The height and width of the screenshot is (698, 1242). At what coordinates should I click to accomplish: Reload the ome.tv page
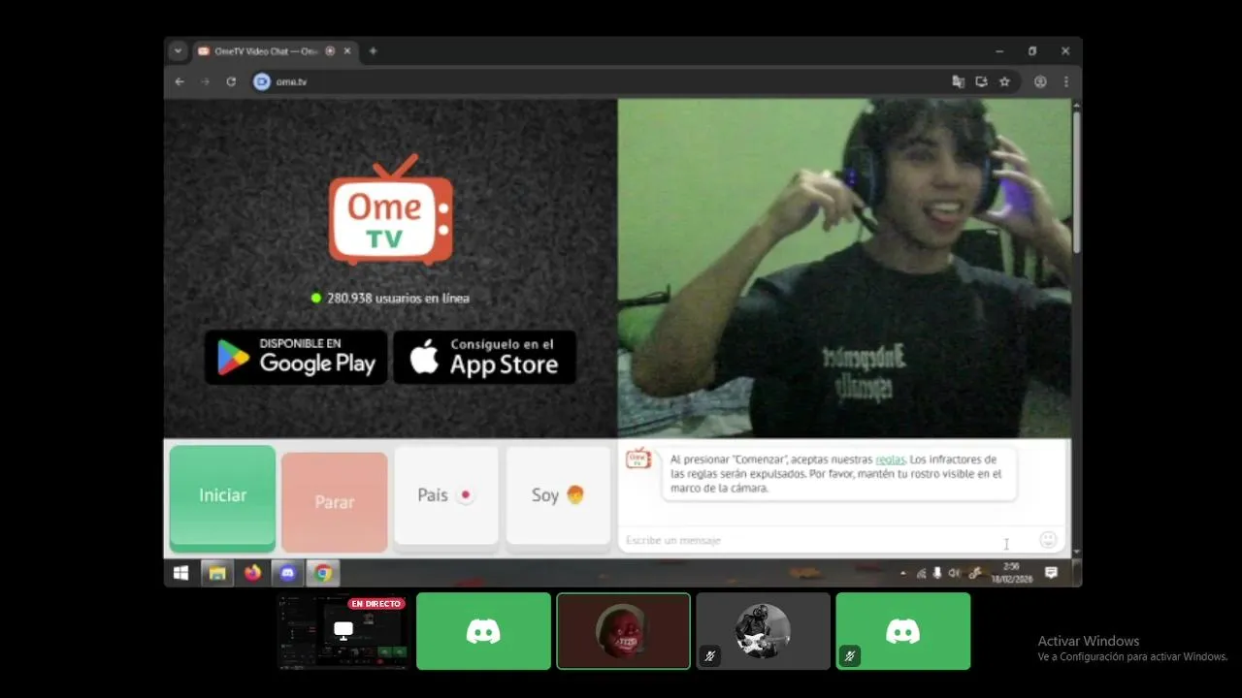pos(231,82)
